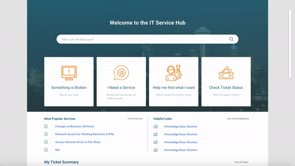Screen dimensions: 295x166
Task: Click the second Knowledge Base Solution book icon
Action: tap(156, 134)
